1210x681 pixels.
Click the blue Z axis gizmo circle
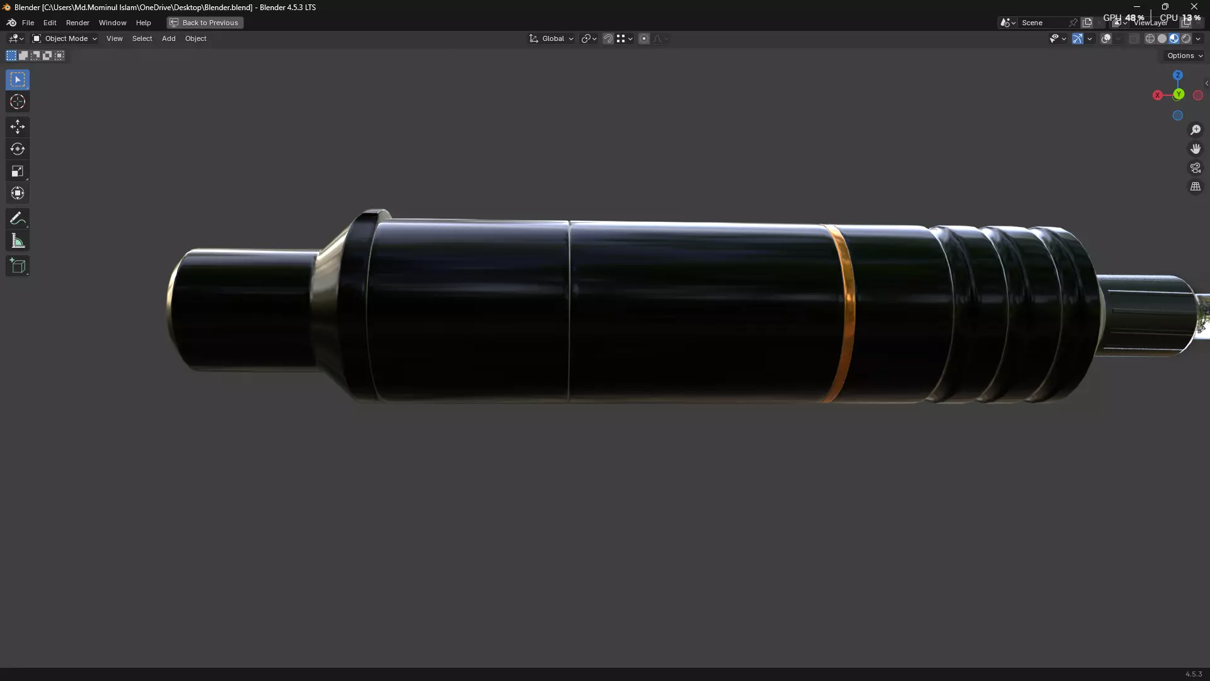[x=1178, y=75]
